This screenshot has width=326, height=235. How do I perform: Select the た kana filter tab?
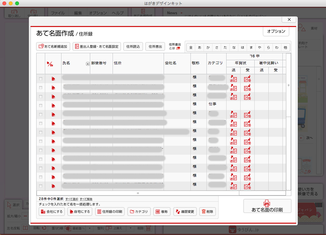click(x=225, y=48)
